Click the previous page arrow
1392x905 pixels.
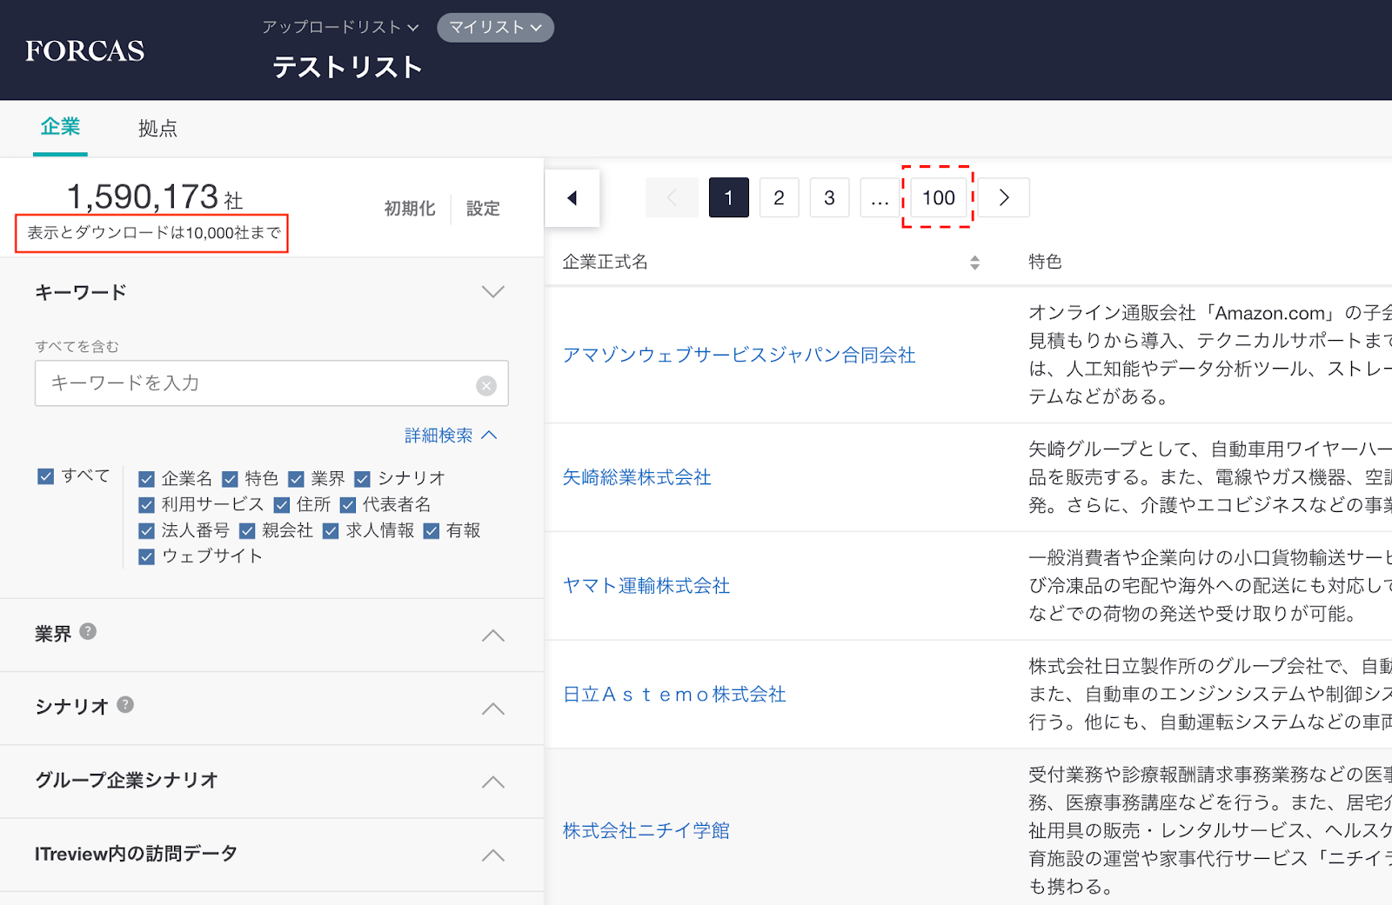coord(672,198)
